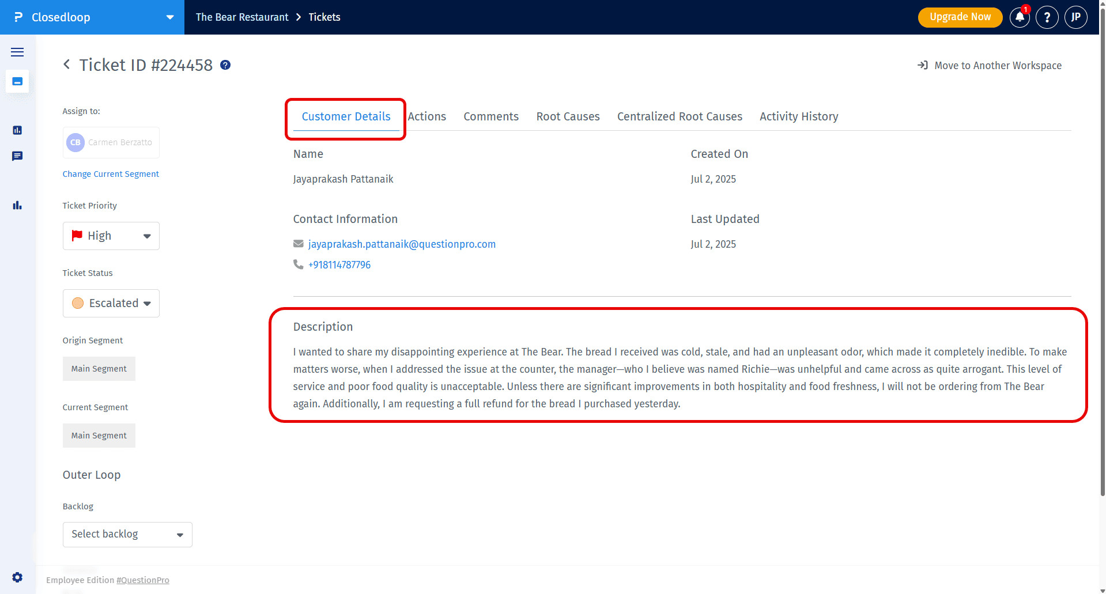Click the customer email address link

[x=402, y=244]
